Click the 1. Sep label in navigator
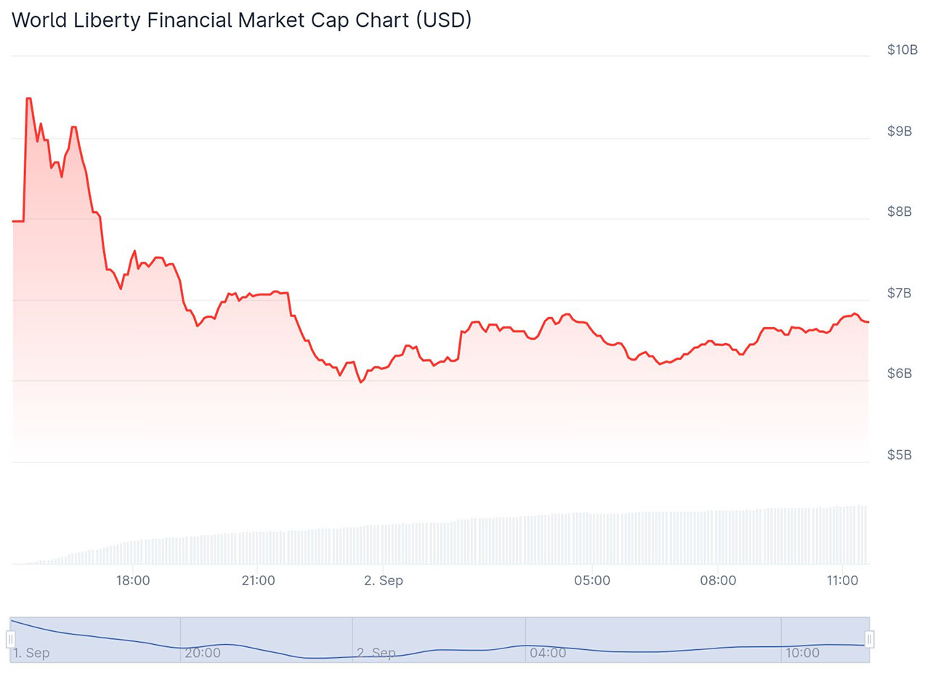The height and width of the screenshot is (679, 930). click(33, 653)
